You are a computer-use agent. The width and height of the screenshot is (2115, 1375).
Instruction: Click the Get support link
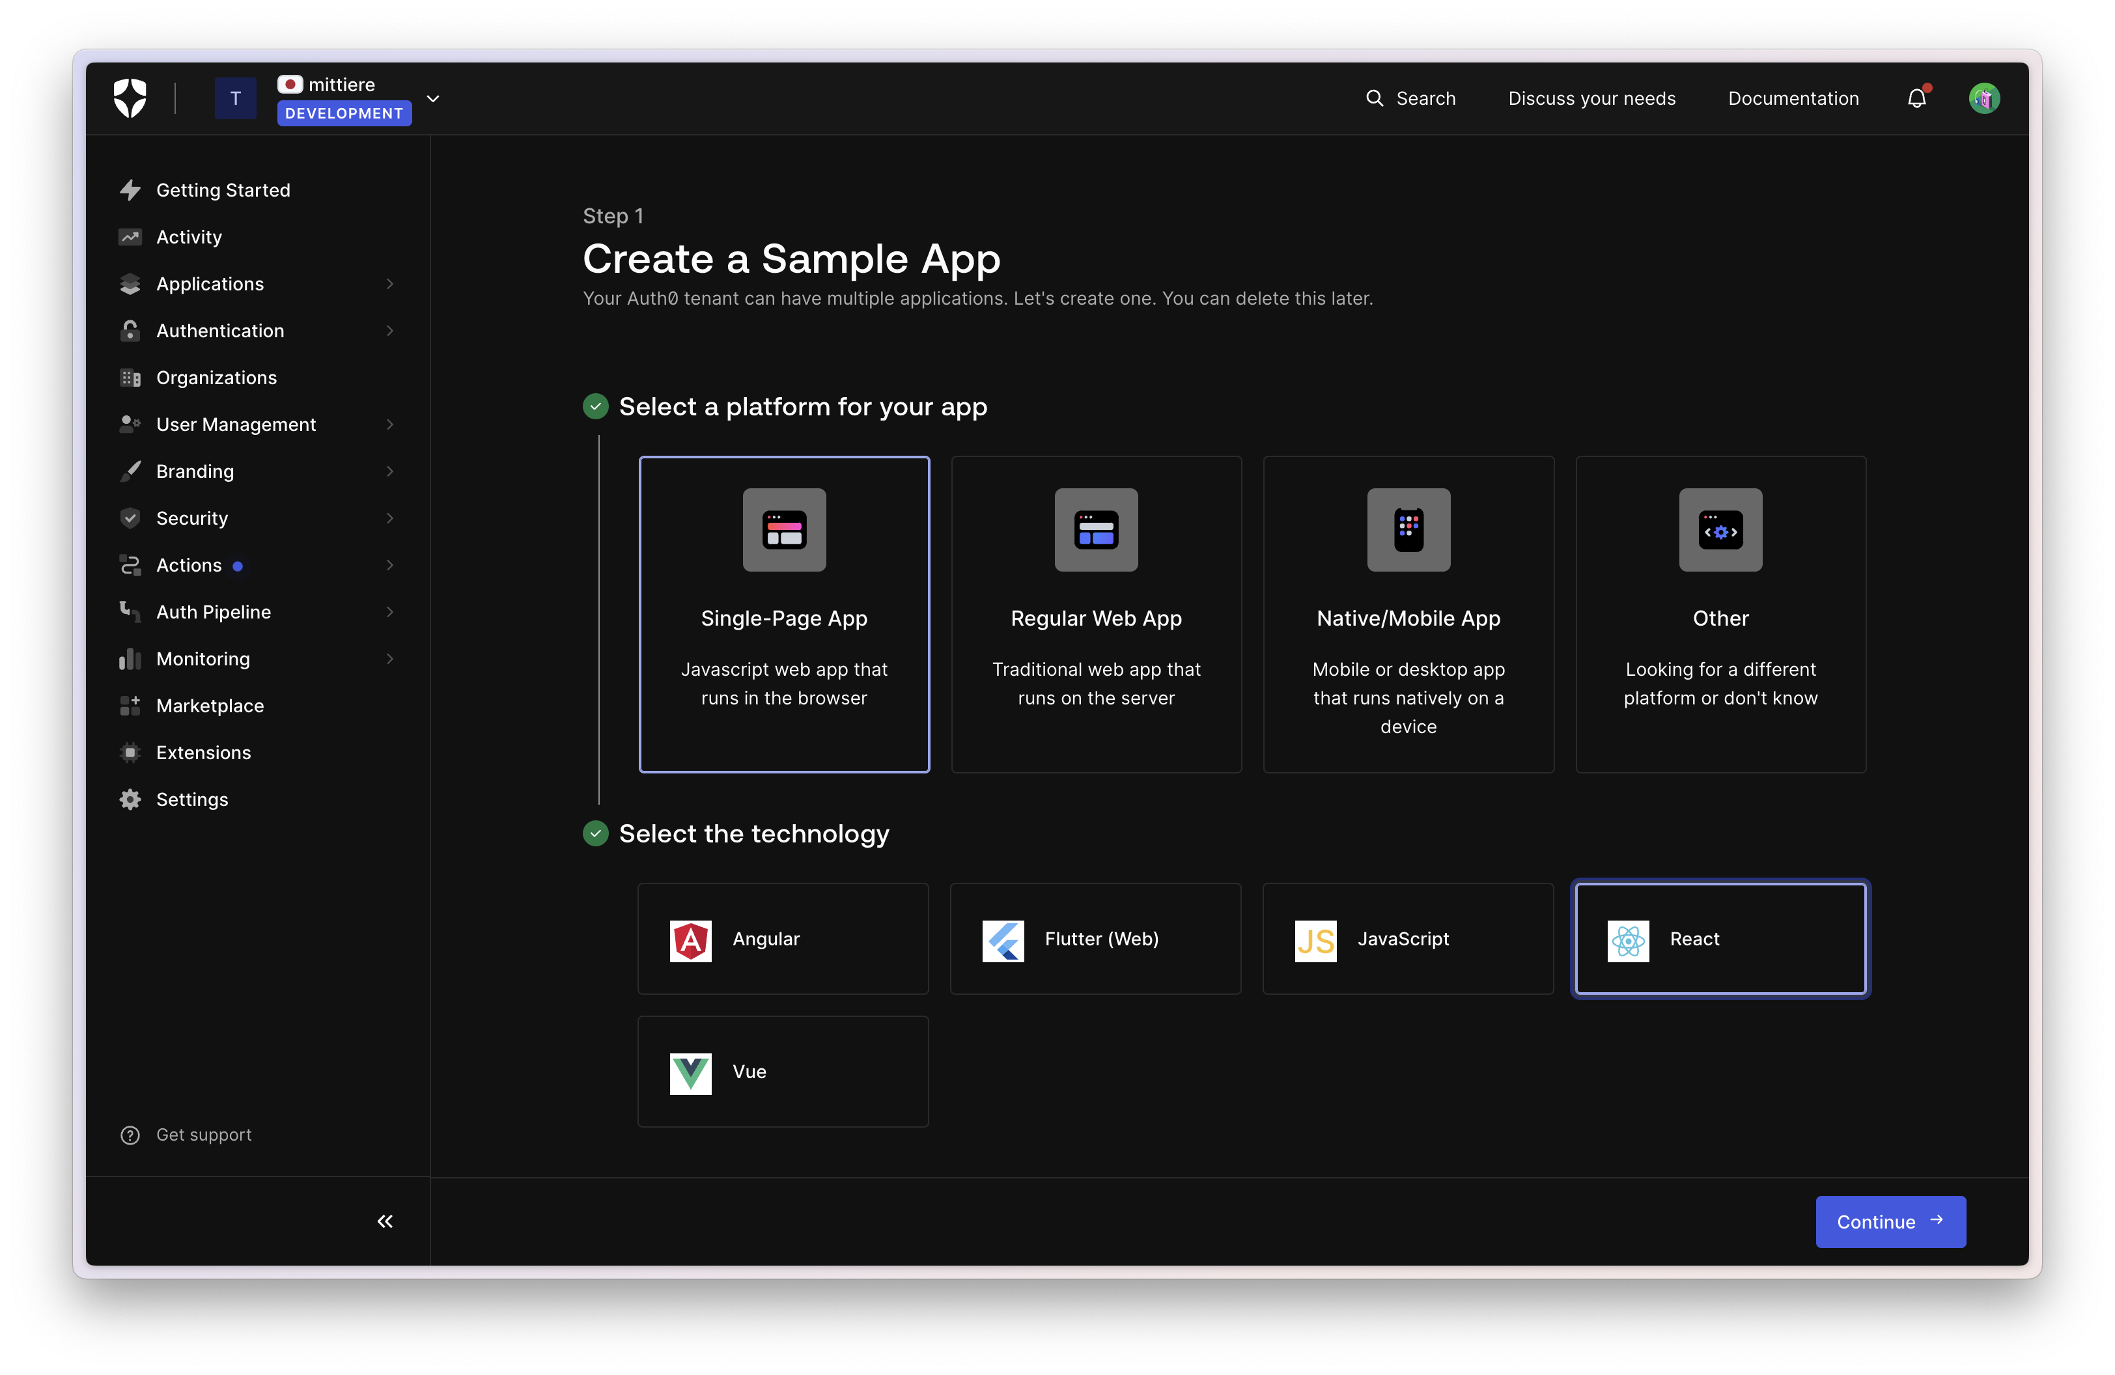coord(203,1135)
